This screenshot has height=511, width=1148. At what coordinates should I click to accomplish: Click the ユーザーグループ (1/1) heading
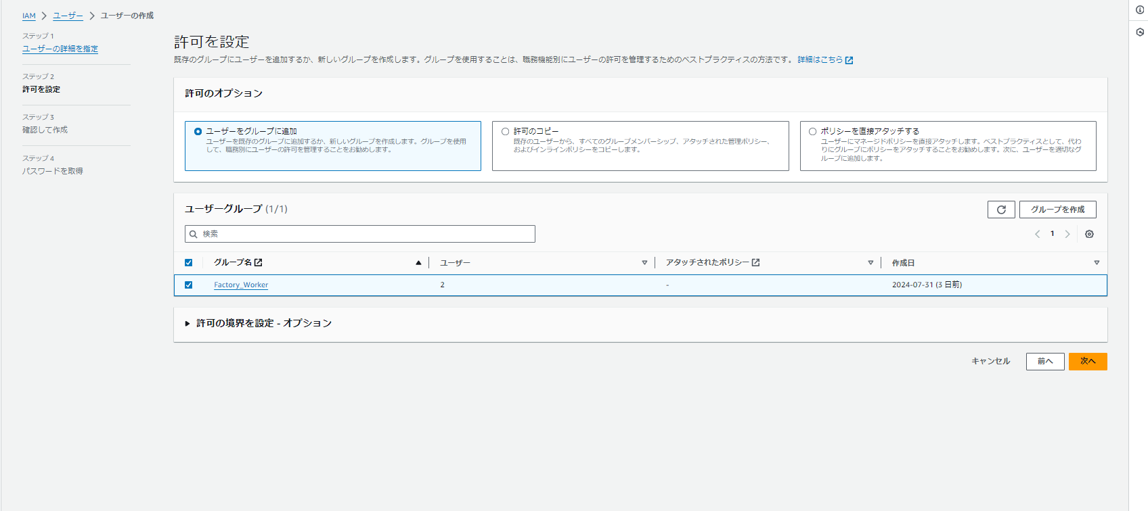click(236, 209)
